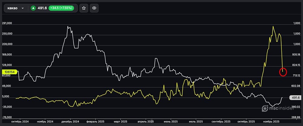
Task: Click the 291,000 left axis value
Action: tap(7, 23)
